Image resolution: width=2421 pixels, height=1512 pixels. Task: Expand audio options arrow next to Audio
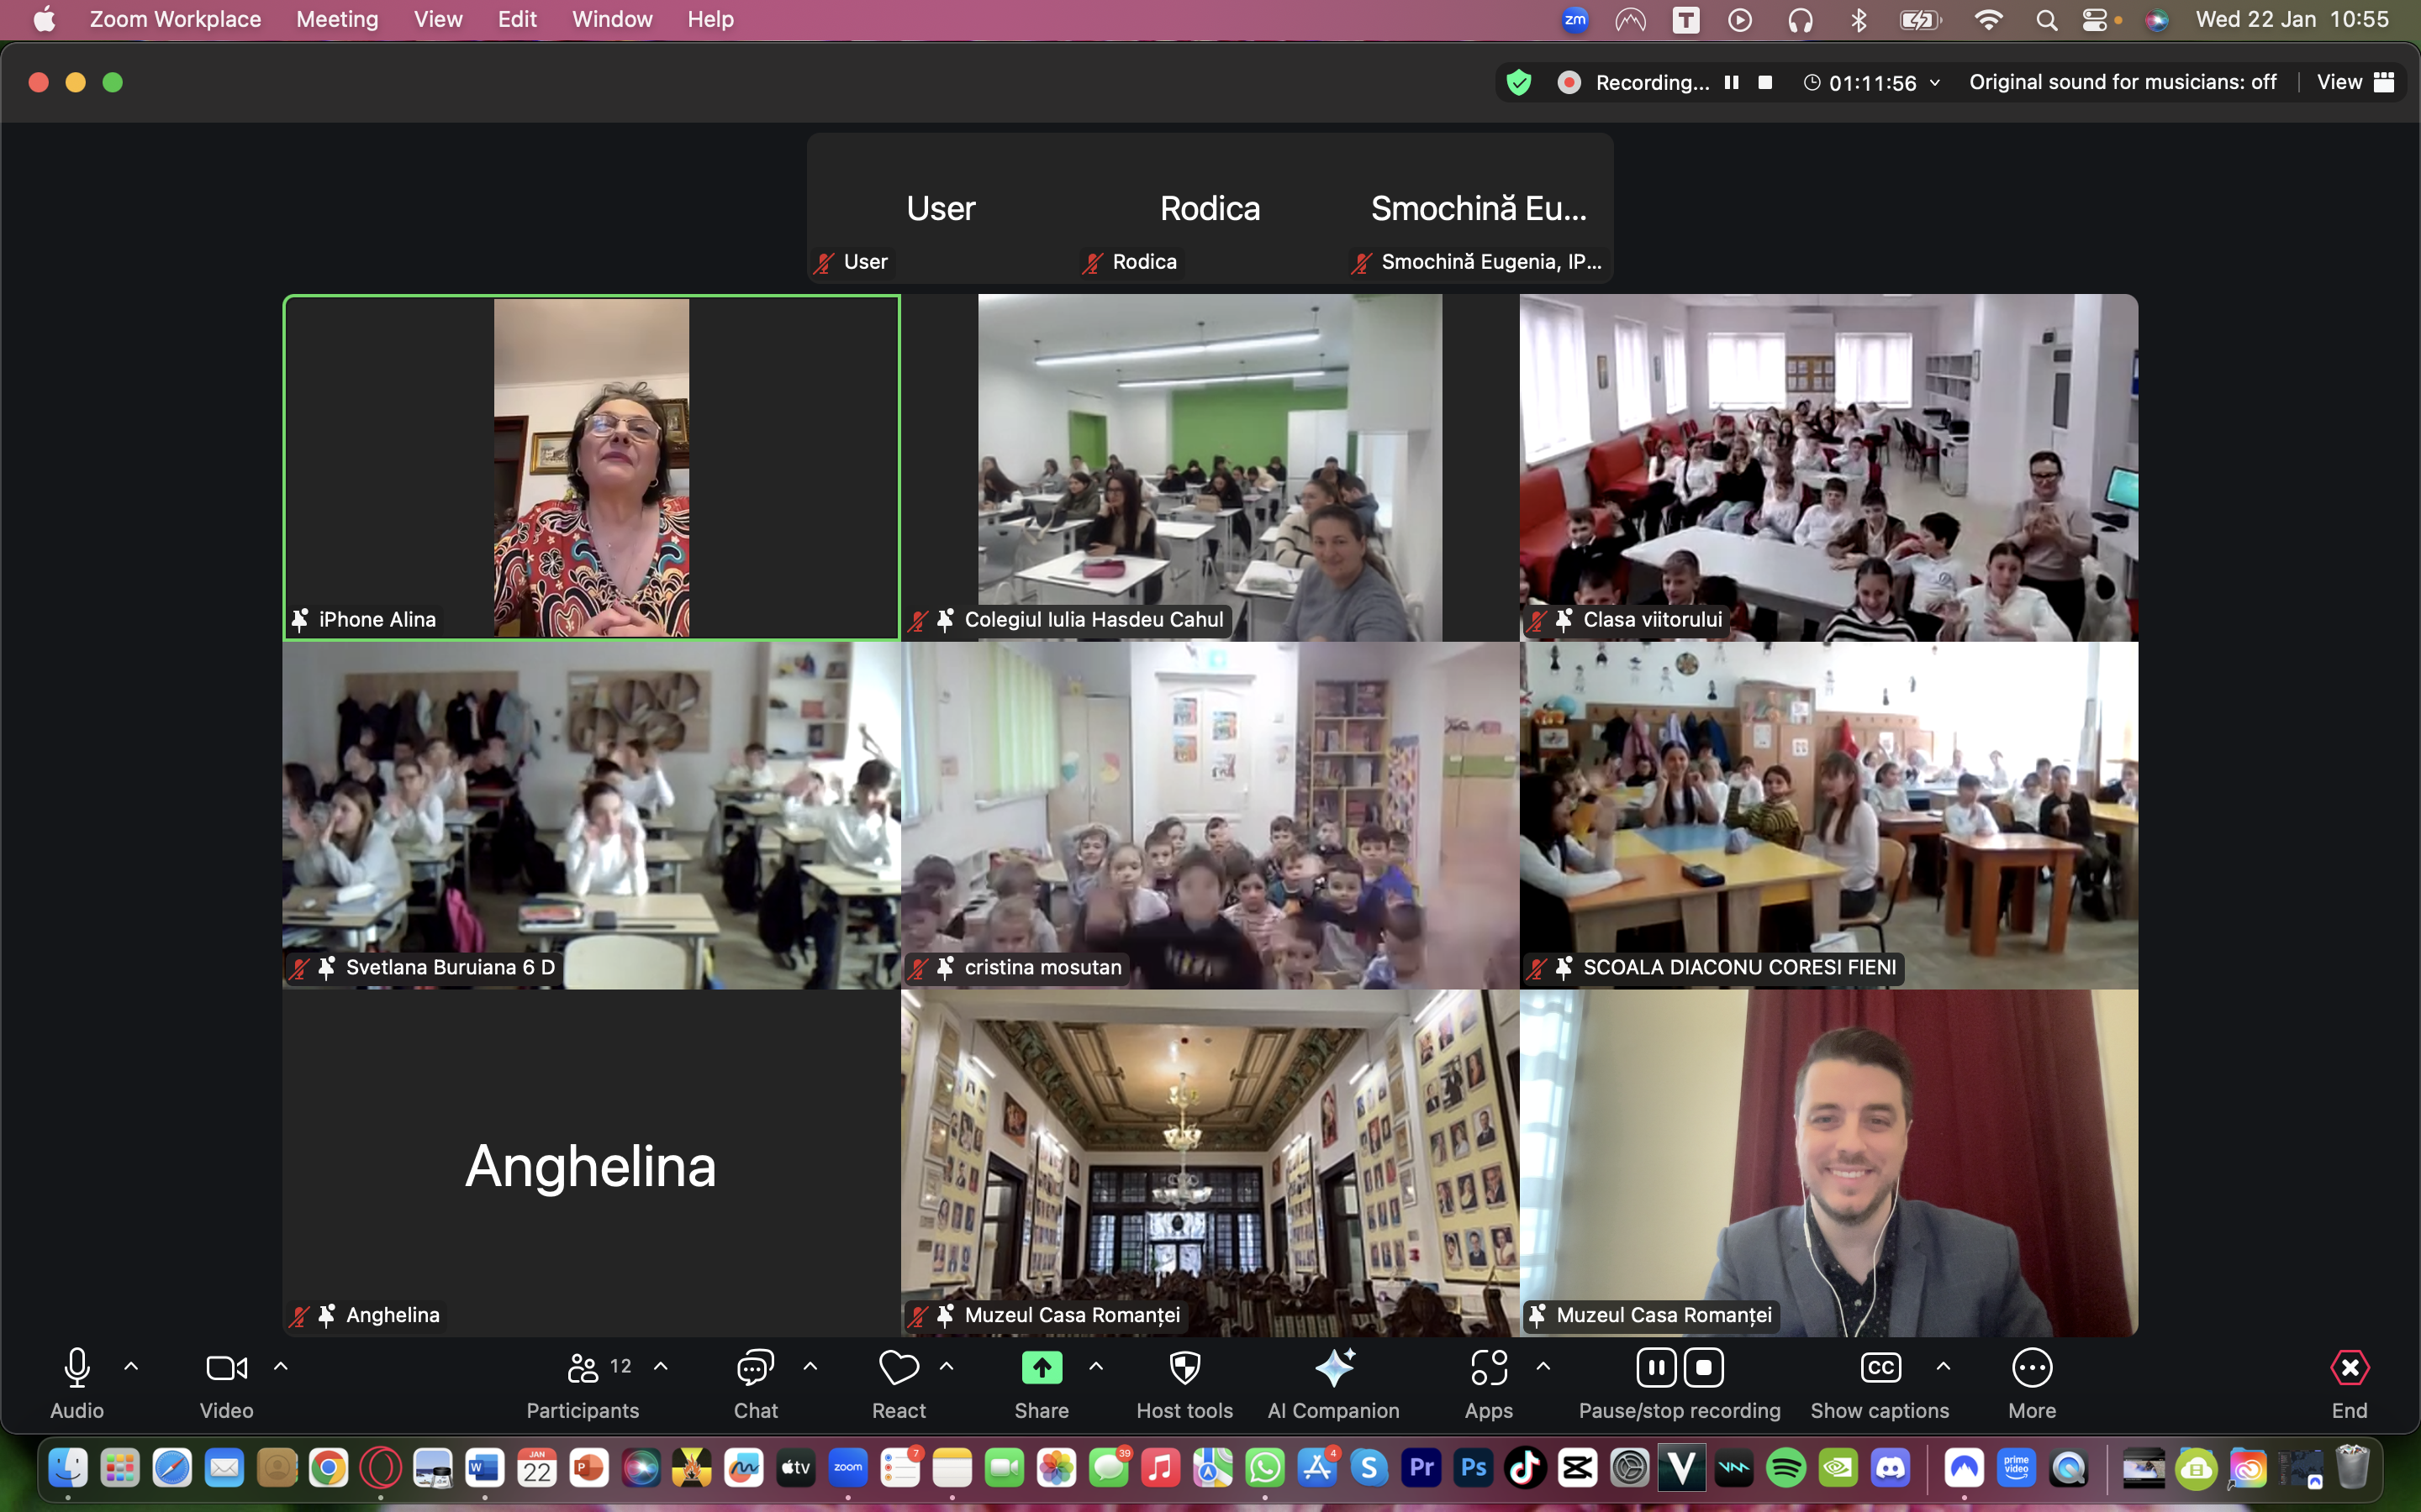(x=131, y=1366)
